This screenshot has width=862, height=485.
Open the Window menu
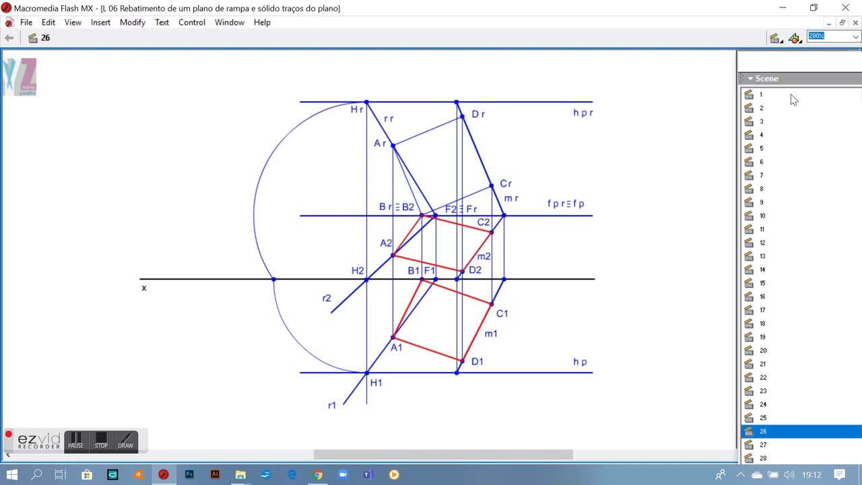coord(230,22)
